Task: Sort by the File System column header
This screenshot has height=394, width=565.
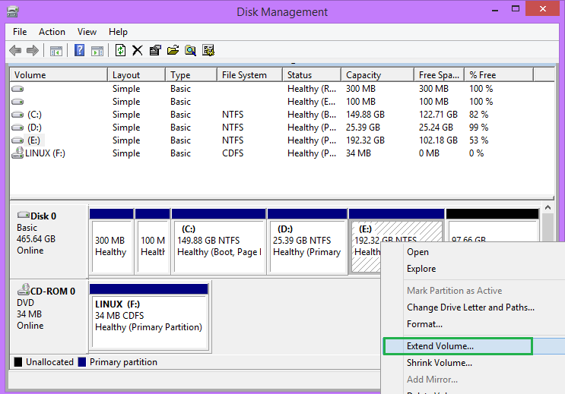Action: click(249, 75)
